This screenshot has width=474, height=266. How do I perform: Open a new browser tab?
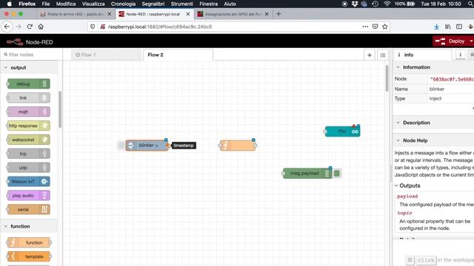click(x=278, y=14)
